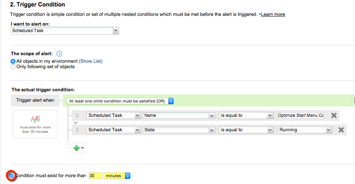Grab the drag handle of State condition row

point(77,130)
